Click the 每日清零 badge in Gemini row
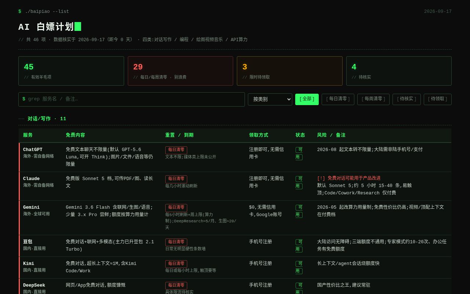 (176, 208)
